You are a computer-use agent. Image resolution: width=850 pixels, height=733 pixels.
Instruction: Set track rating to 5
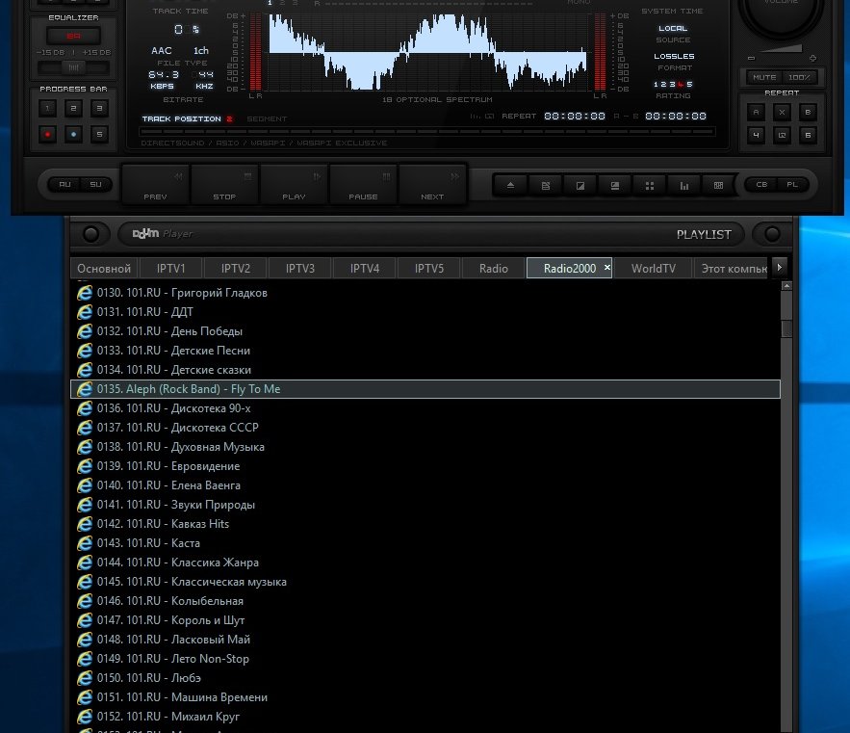tap(689, 85)
